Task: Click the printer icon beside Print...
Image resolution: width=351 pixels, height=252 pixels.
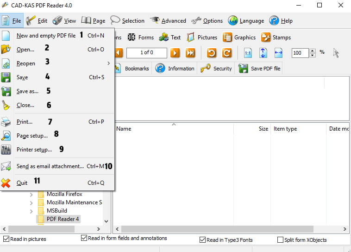Action: click(x=6, y=122)
